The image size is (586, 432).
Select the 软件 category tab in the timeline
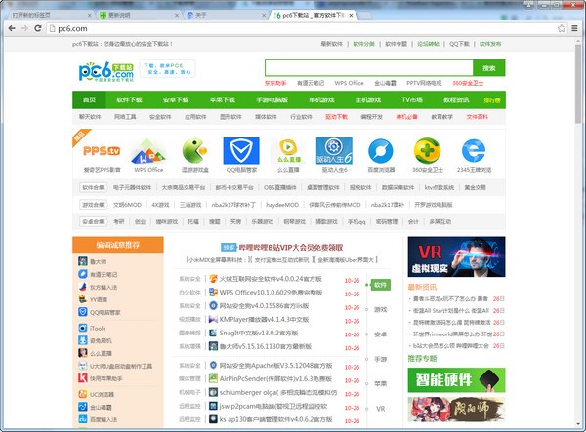click(381, 285)
